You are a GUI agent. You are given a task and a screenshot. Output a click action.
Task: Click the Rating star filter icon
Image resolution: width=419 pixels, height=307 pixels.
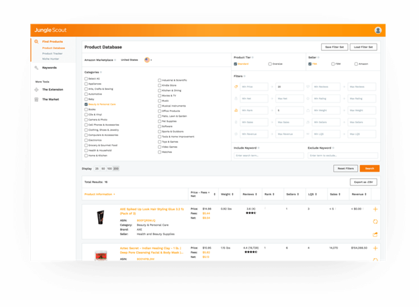tap(308, 99)
